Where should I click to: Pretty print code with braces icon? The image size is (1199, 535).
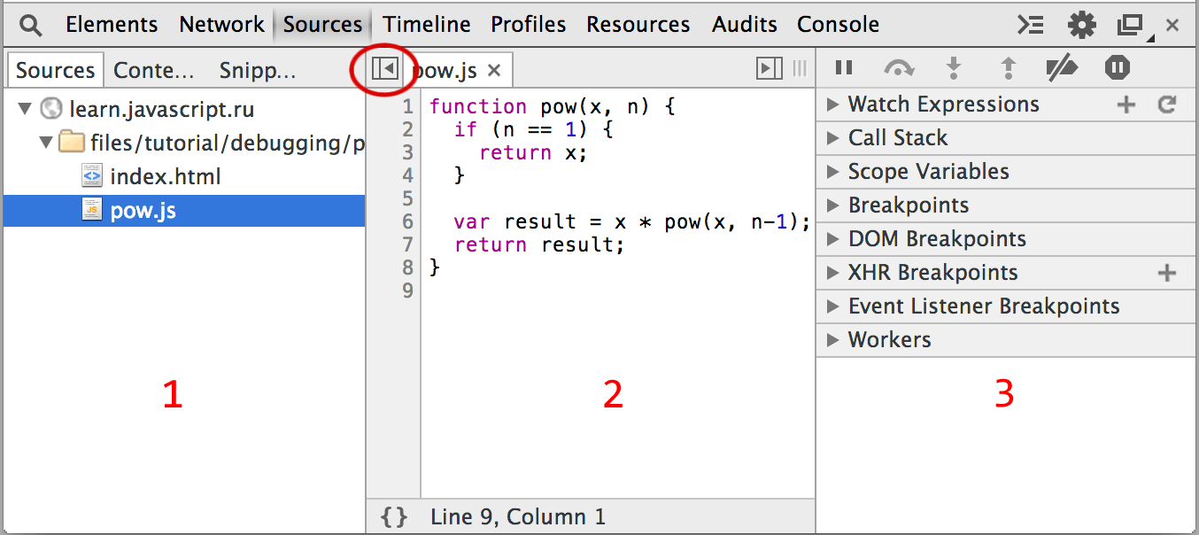coord(393,517)
